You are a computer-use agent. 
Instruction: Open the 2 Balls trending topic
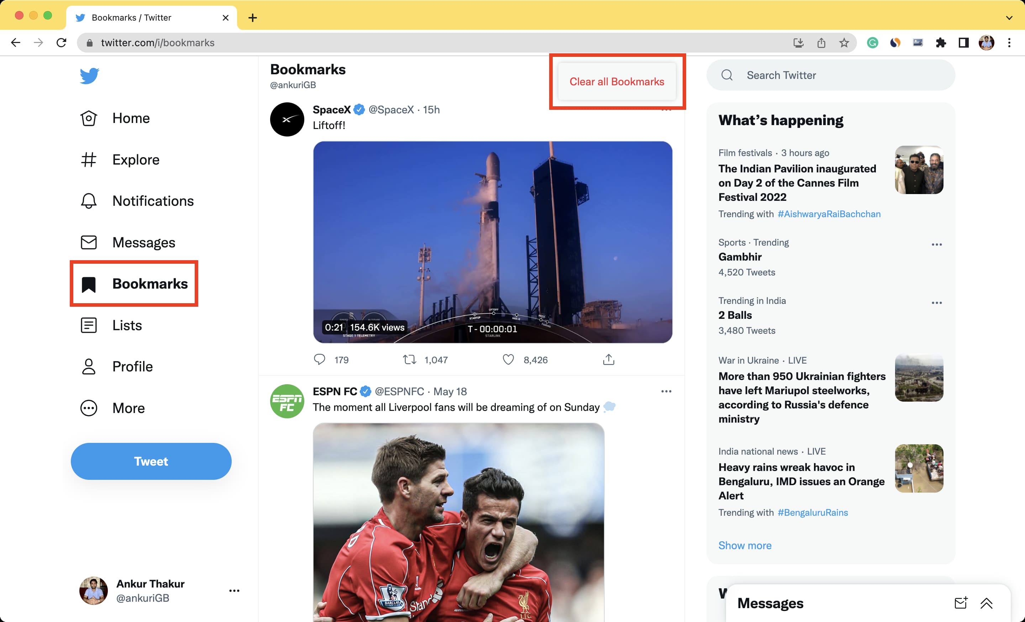click(x=735, y=315)
